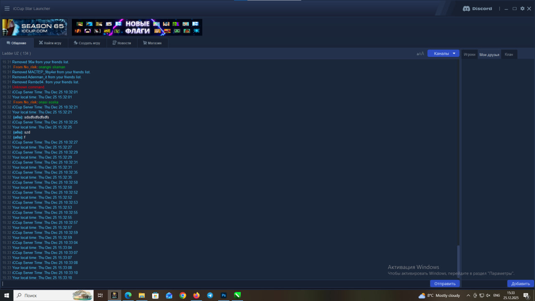Change chat font size with aAA control
535x301 pixels.
click(x=420, y=54)
